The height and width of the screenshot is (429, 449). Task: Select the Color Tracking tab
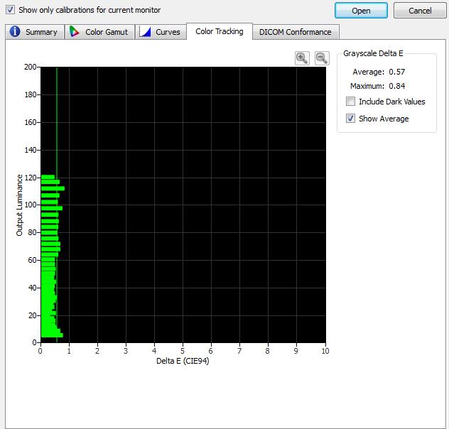(x=220, y=31)
